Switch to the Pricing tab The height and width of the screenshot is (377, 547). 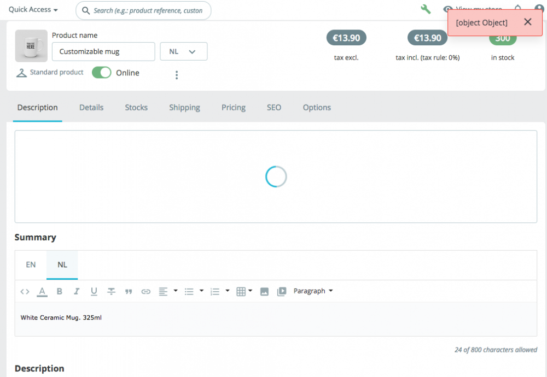[234, 107]
